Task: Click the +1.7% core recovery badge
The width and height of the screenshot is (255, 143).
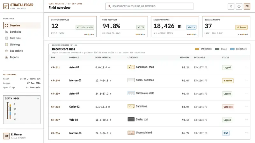Action: [x=141, y=27]
